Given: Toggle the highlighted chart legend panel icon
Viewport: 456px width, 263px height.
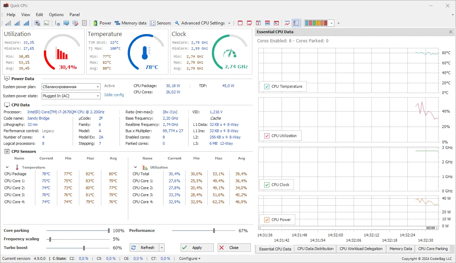Looking at the screenshot, I should [x=296, y=23].
